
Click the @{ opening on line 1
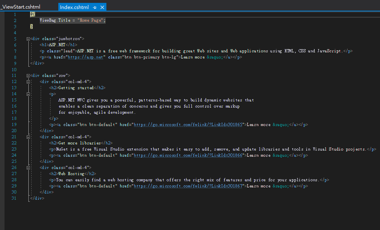[33, 14]
